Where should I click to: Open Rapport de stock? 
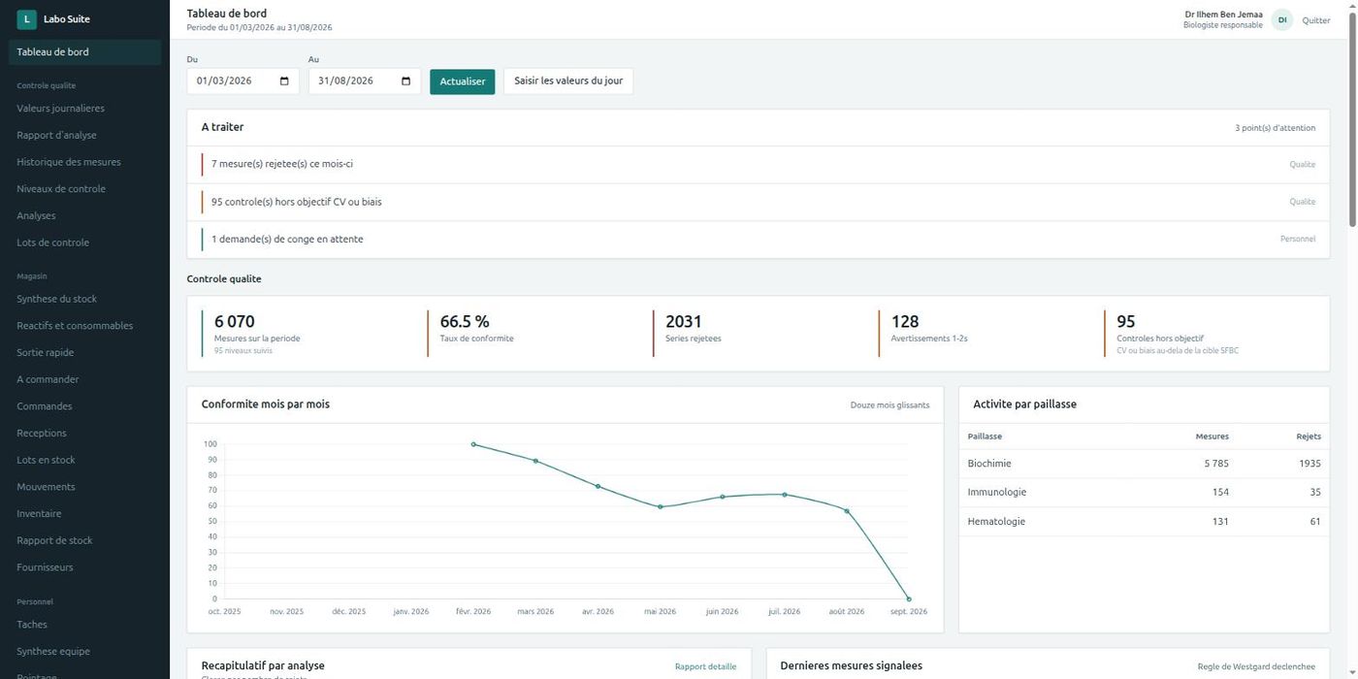(x=54, y=540)
